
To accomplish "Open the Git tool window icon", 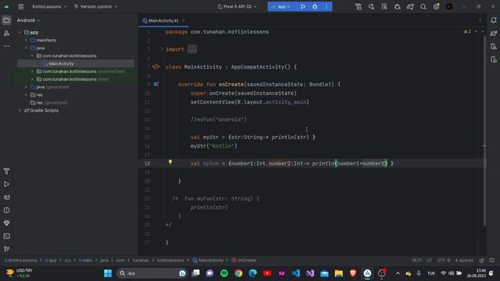I will click(6, 249).
